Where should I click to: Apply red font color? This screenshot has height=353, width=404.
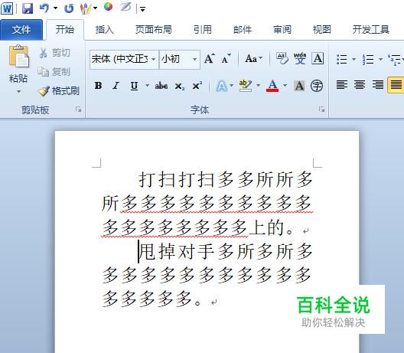[272, 86]
